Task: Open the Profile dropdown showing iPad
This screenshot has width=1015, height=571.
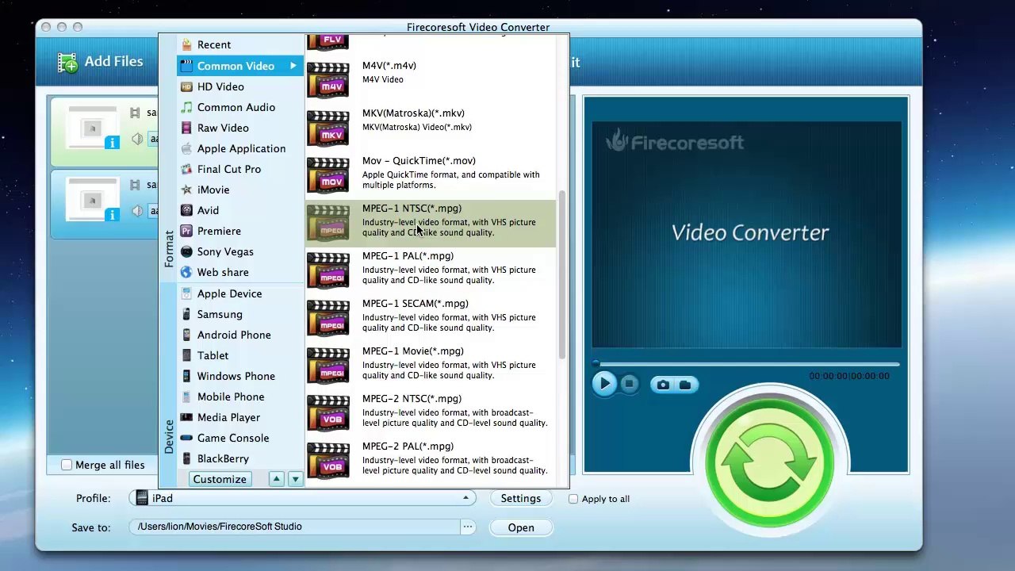Action: pyautogui.click(x=303, y=498)
